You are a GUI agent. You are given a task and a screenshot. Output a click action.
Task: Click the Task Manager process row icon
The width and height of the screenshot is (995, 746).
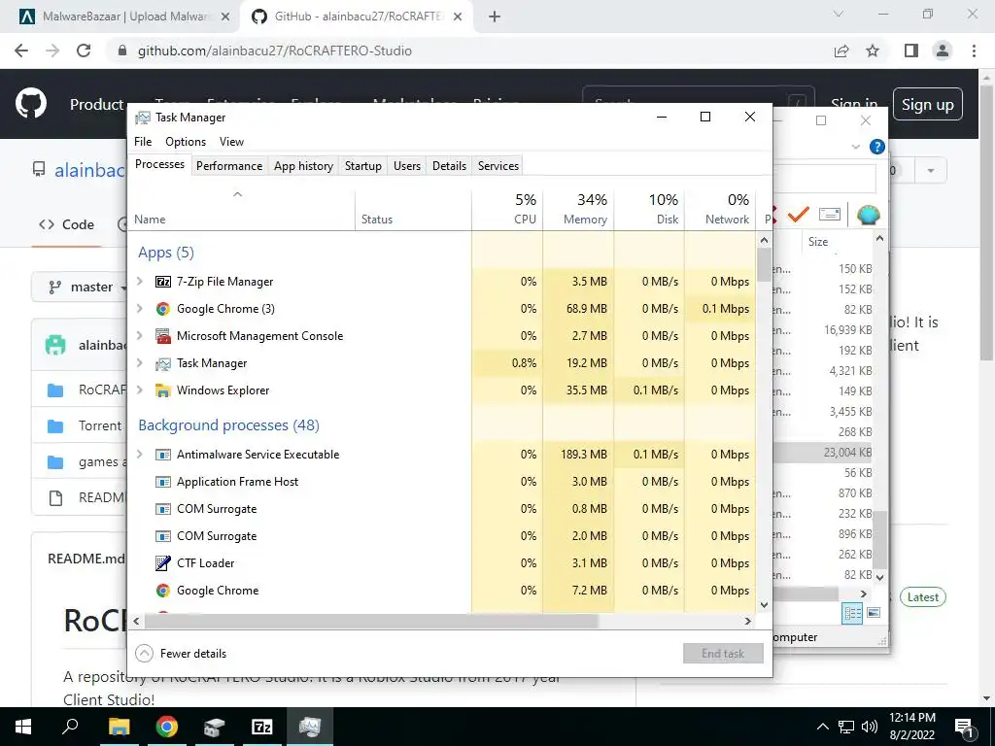coord(163,363)
